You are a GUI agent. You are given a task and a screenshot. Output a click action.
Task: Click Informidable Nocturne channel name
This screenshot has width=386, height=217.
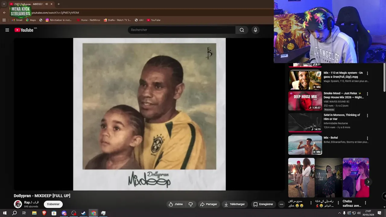[x=336, y=123]
